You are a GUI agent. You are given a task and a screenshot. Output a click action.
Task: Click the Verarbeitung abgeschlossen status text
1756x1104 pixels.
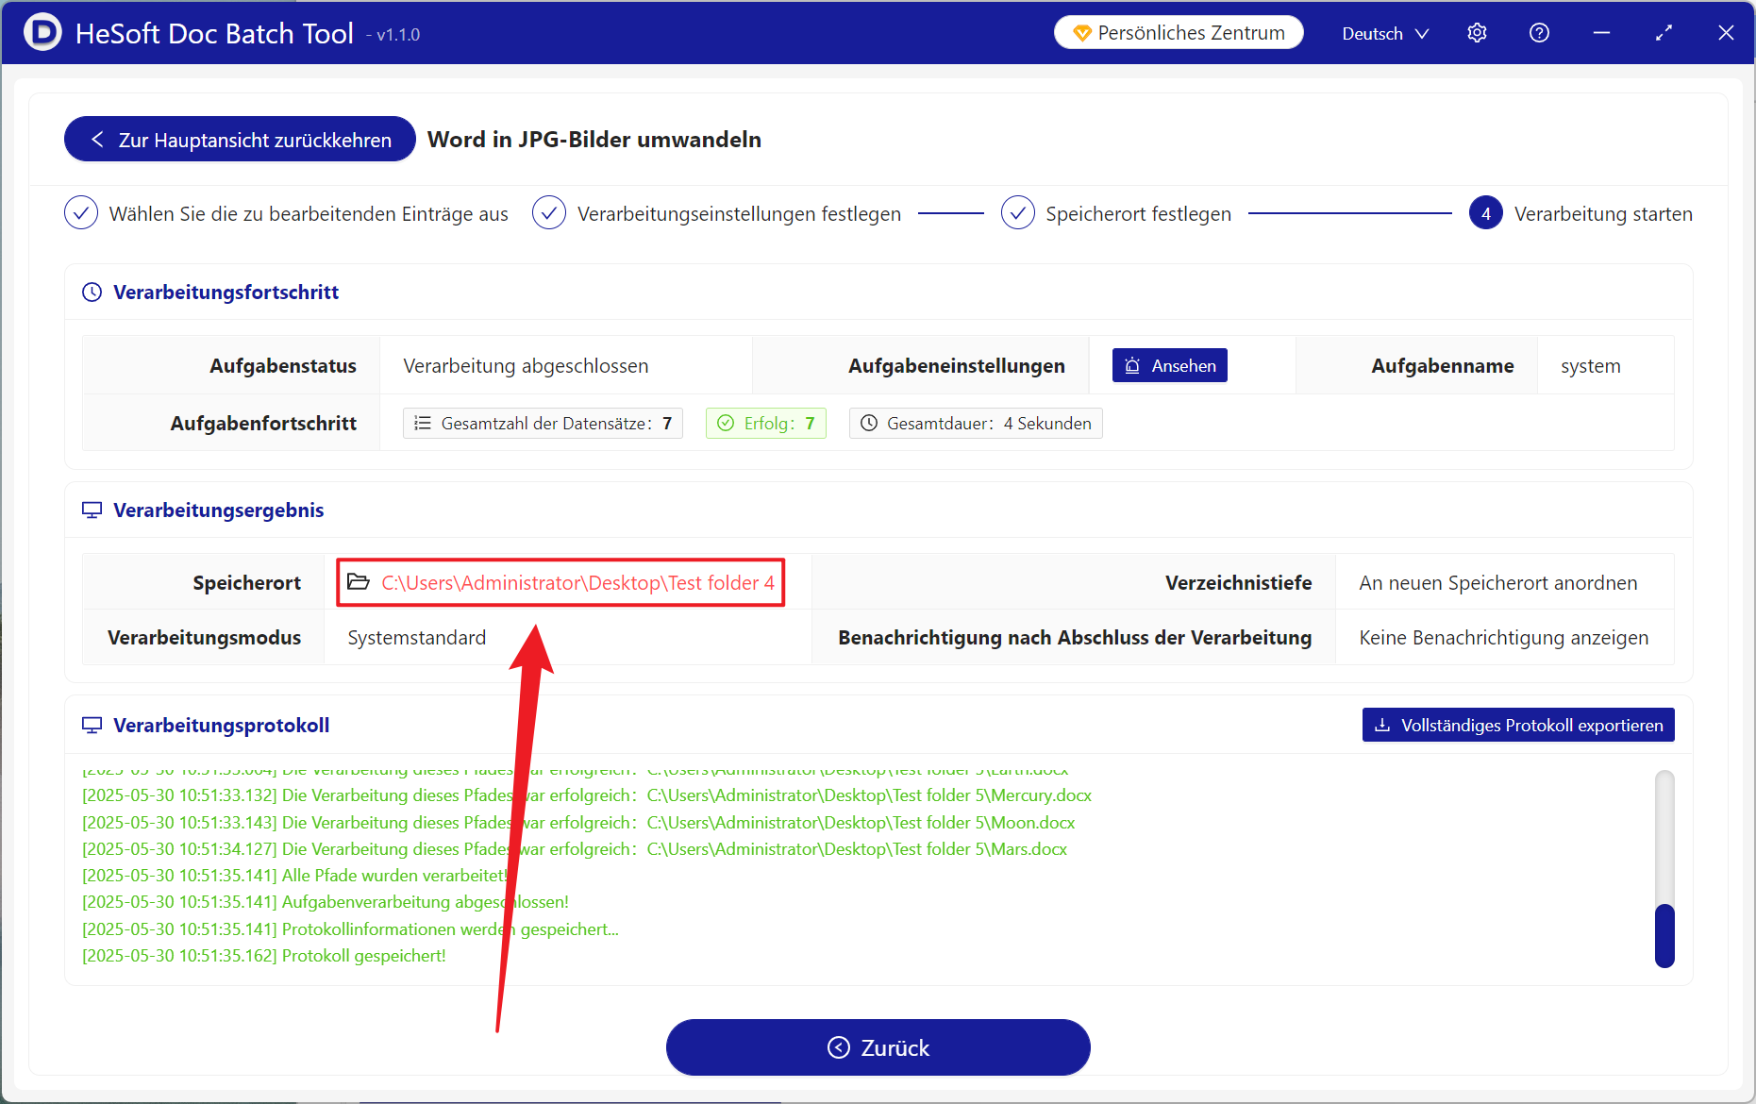526,366
